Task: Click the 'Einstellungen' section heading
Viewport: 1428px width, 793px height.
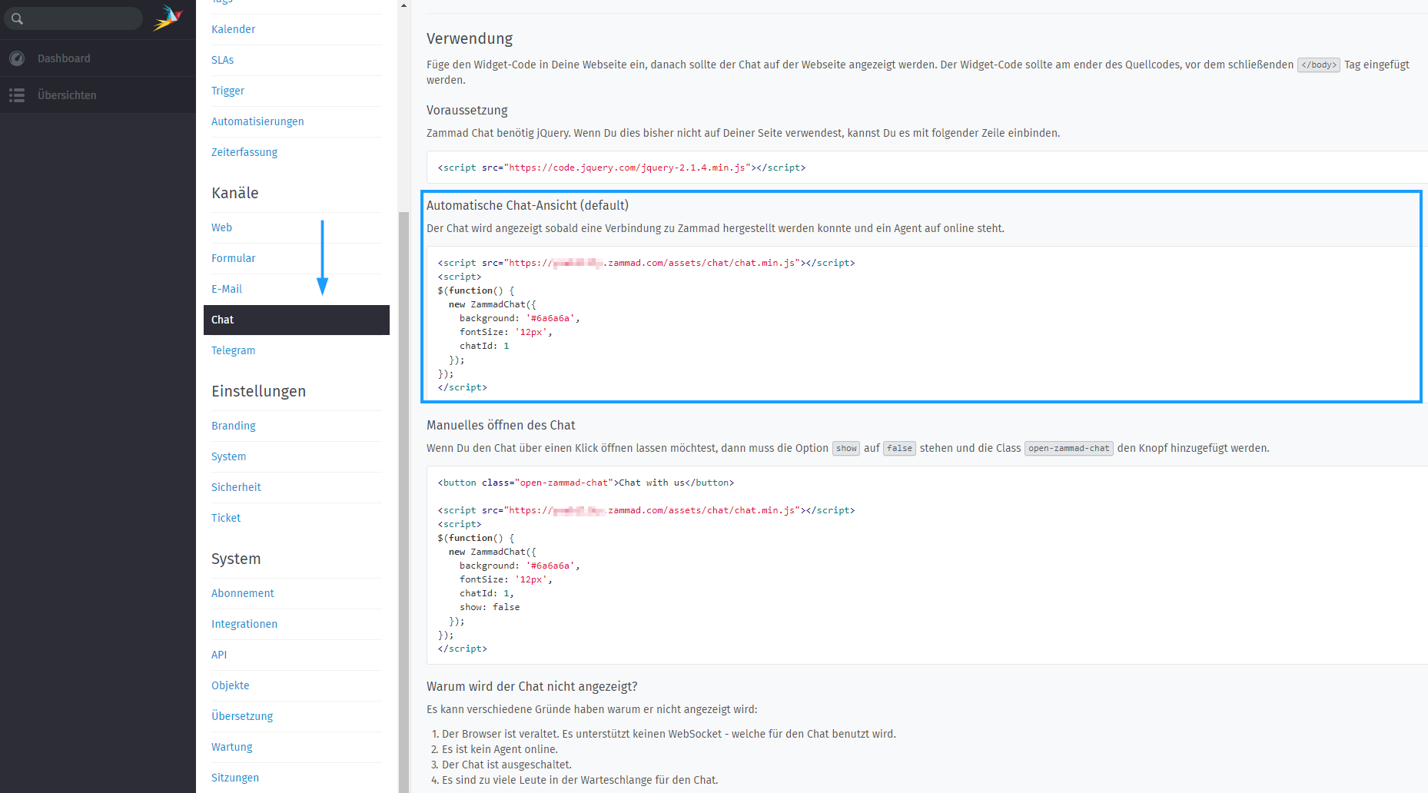Action: click(258, 391)
